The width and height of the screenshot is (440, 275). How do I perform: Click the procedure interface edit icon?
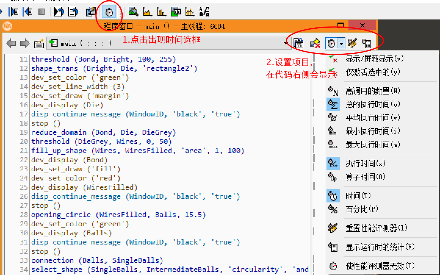(x=39, y=44)
